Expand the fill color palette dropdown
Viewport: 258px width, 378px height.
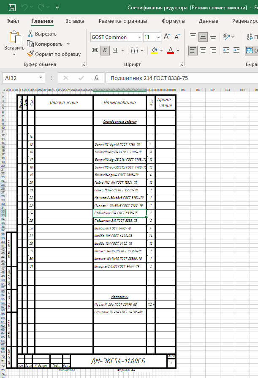click(x=162, y=50)
